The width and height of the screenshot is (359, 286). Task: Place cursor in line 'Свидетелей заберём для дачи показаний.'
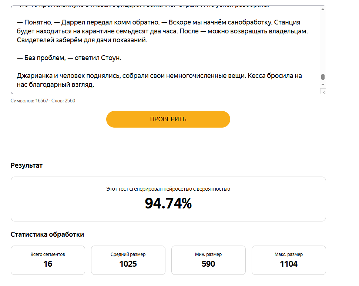82,40
